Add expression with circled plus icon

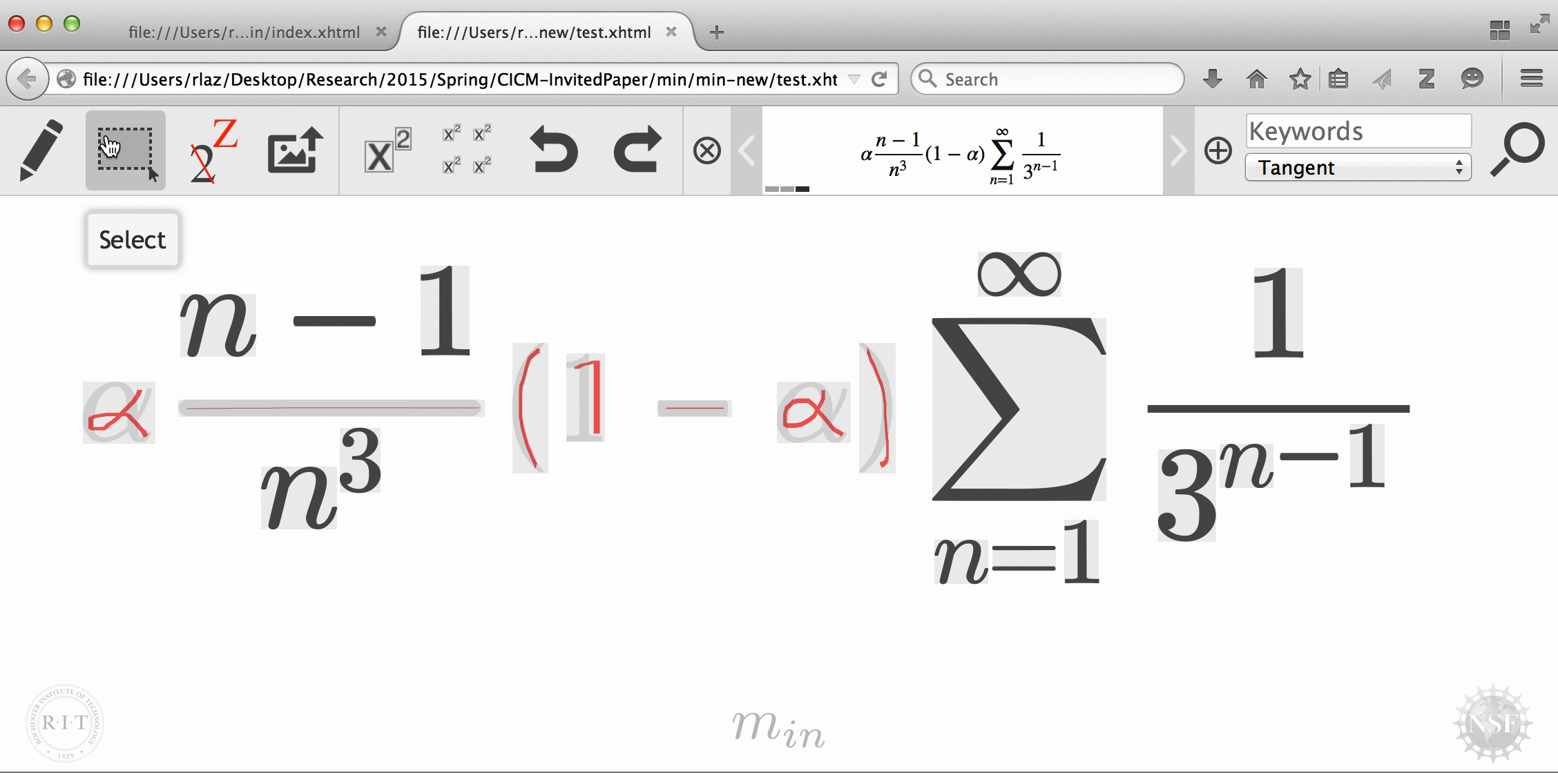click(x=1218, y=150)
